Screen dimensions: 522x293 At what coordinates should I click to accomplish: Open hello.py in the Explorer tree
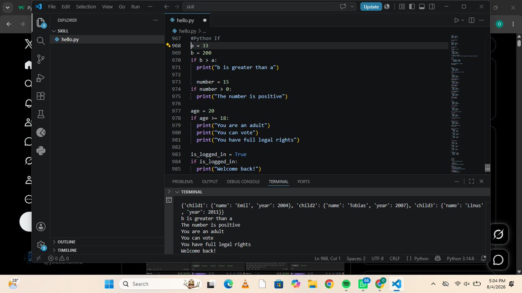(107, 39)
